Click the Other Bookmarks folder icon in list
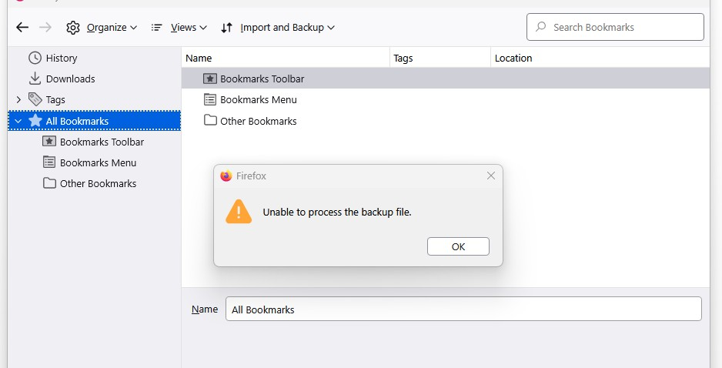 click(x=210, y=121)
